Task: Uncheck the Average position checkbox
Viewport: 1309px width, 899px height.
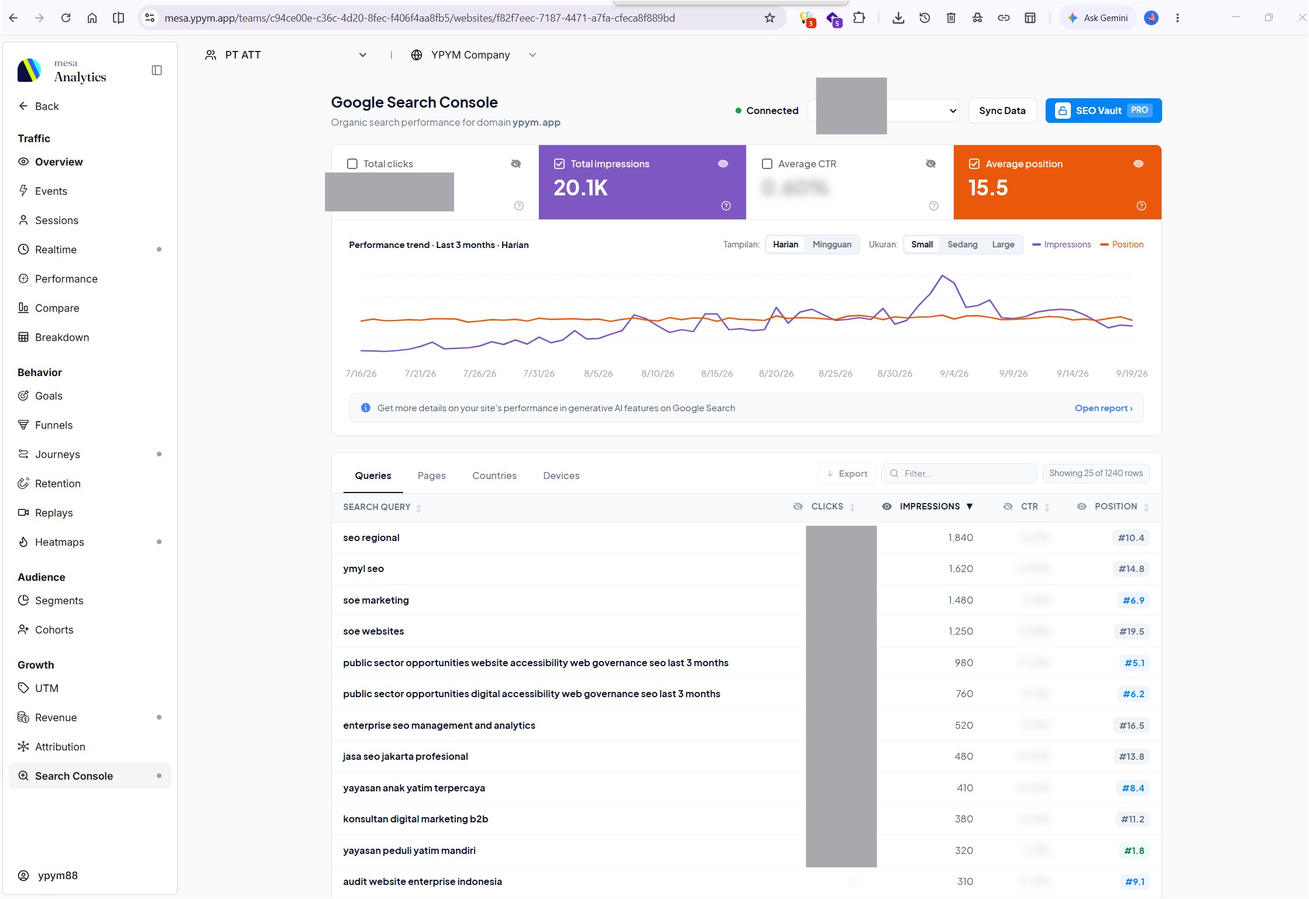Action: click(974, 164)
